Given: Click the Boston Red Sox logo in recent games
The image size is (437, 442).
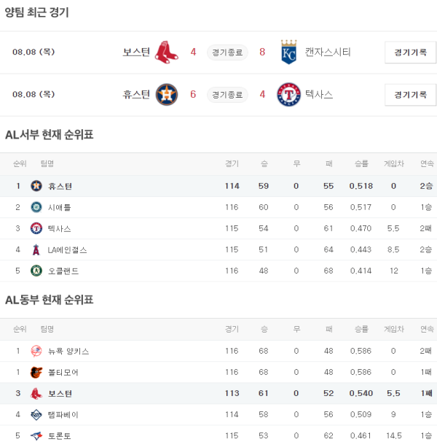Looking at the screenshot, I should pos(167,53).
